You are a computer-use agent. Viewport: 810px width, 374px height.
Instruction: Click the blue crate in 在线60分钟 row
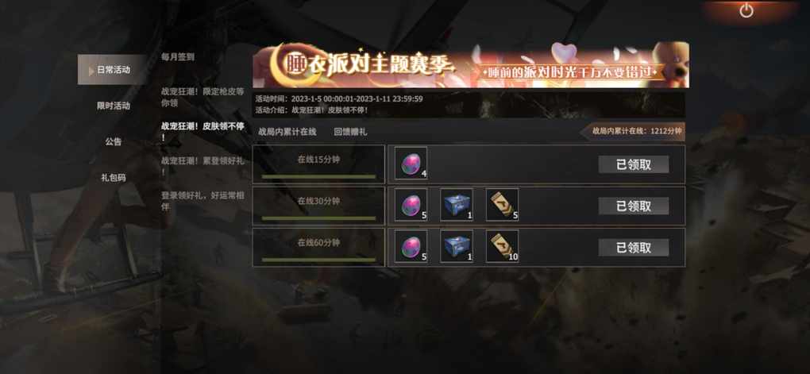pos(456,246)
